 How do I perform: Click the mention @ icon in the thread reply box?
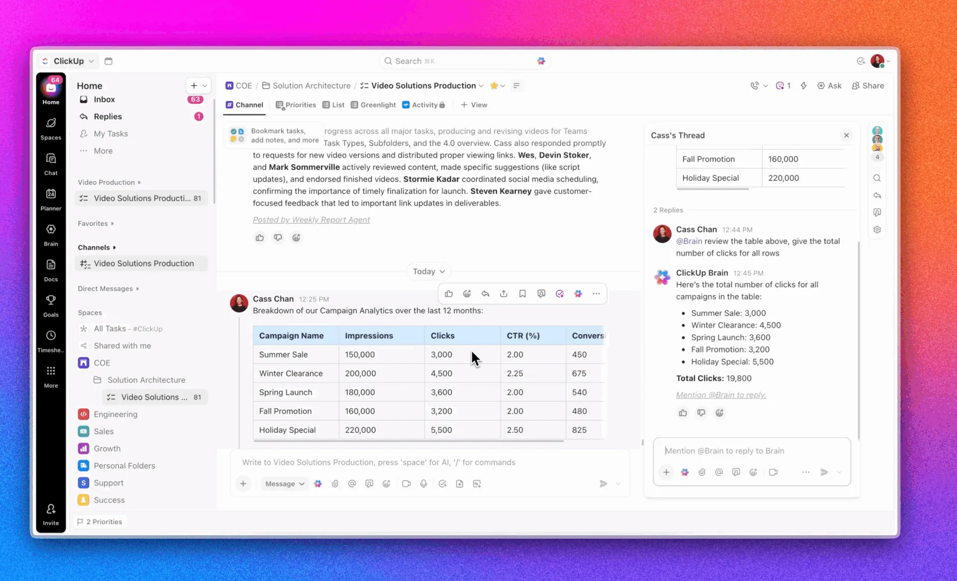(719, 472)
